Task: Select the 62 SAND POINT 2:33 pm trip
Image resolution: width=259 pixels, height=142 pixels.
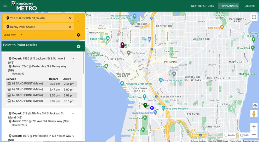Action: 42,84
